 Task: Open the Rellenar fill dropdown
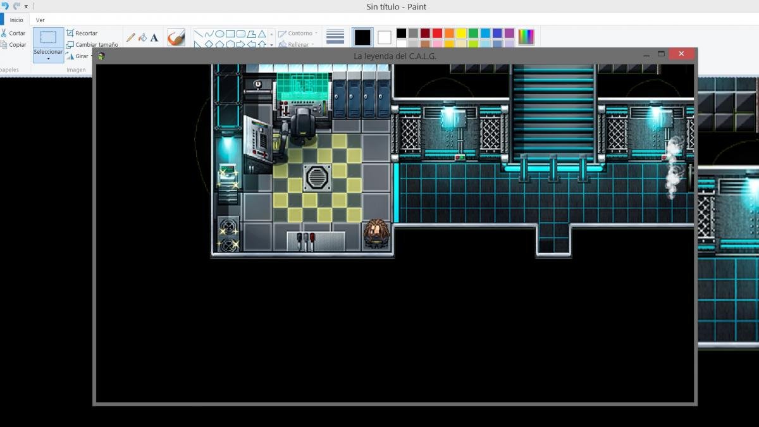tap(296, 45)
